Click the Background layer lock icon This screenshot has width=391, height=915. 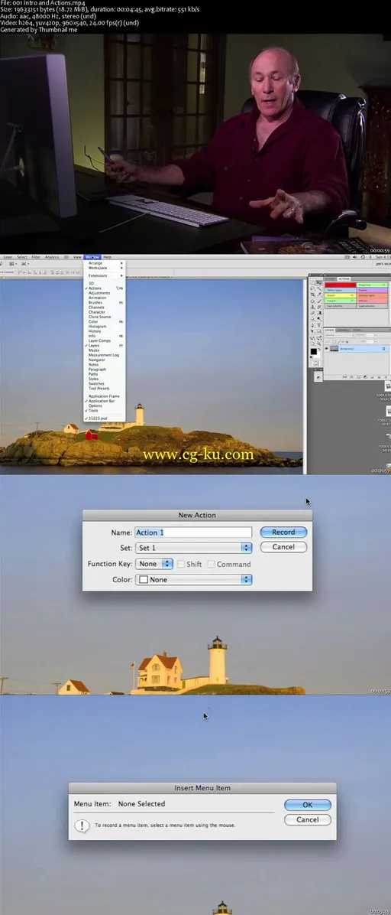[x=383, y=348]
